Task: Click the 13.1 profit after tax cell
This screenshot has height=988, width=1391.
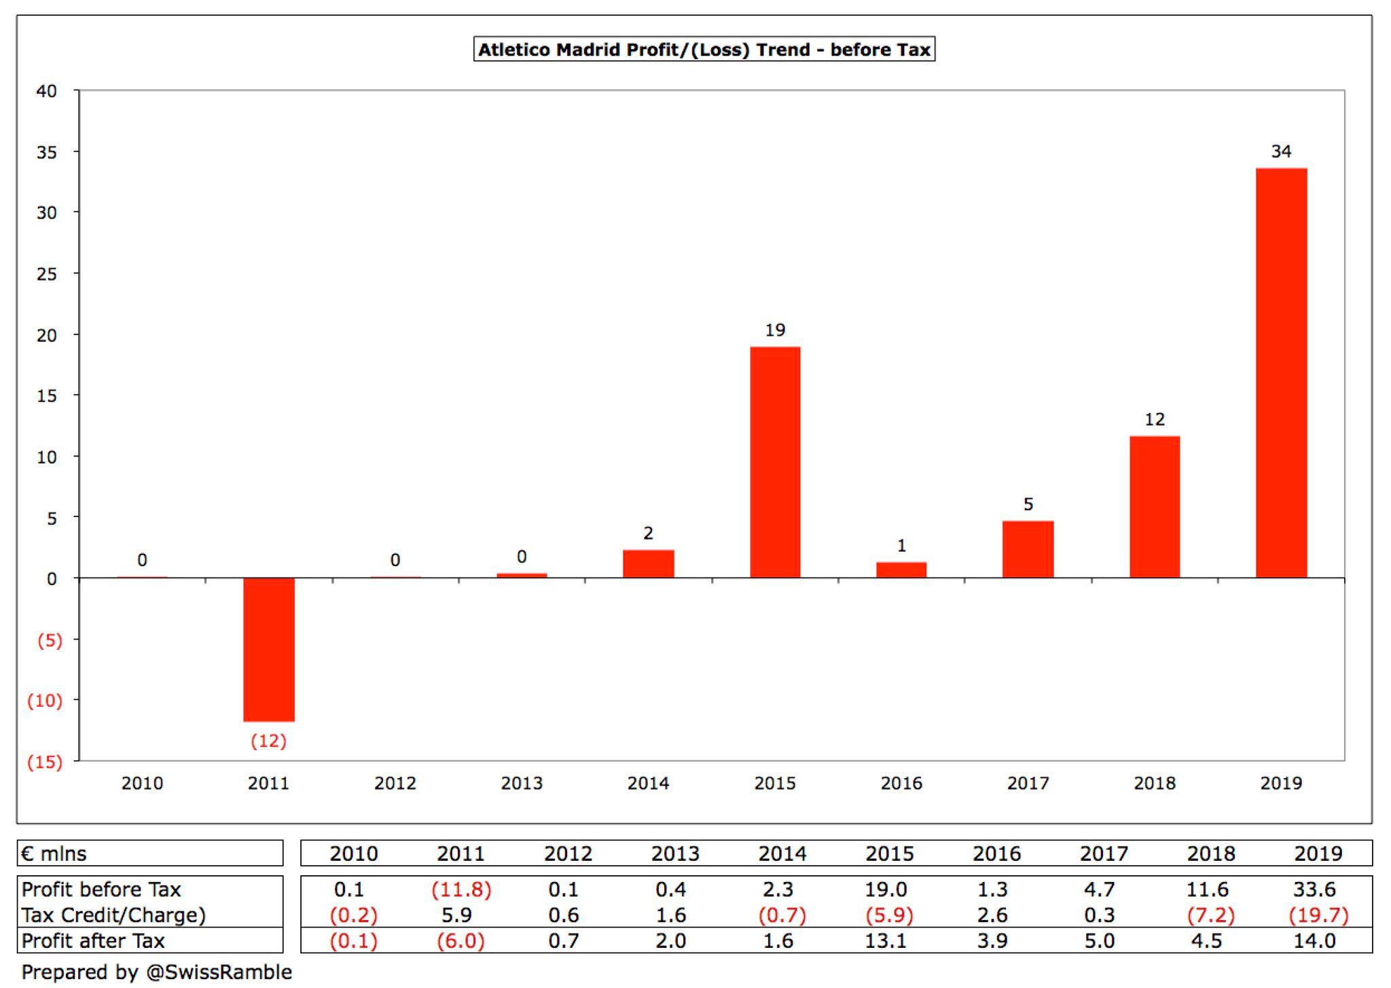Action: 886,941
